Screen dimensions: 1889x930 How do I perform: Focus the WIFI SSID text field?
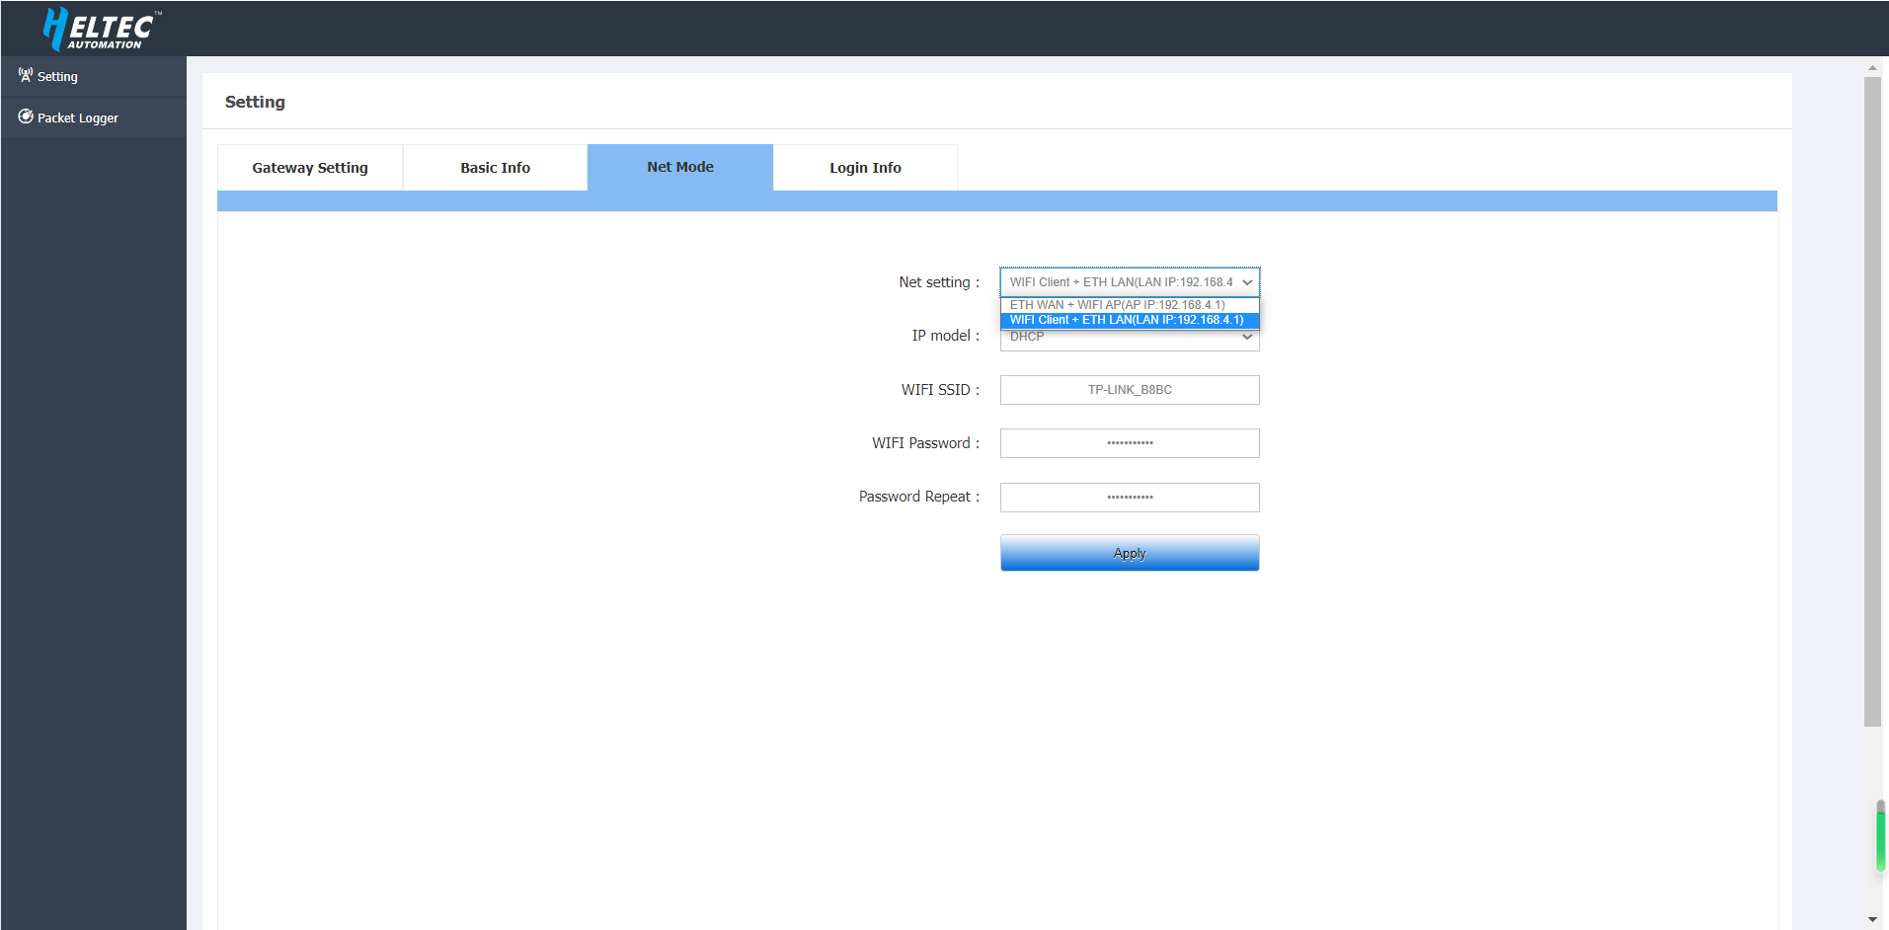[1129, 390]
